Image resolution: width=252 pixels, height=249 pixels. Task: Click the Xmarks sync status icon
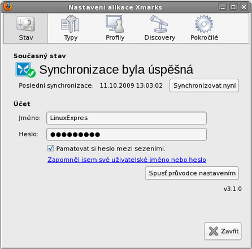(x=25, y=70)
